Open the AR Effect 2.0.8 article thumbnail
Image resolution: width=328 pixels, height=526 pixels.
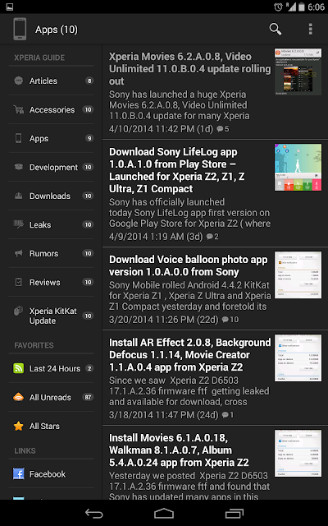point(298,358)
